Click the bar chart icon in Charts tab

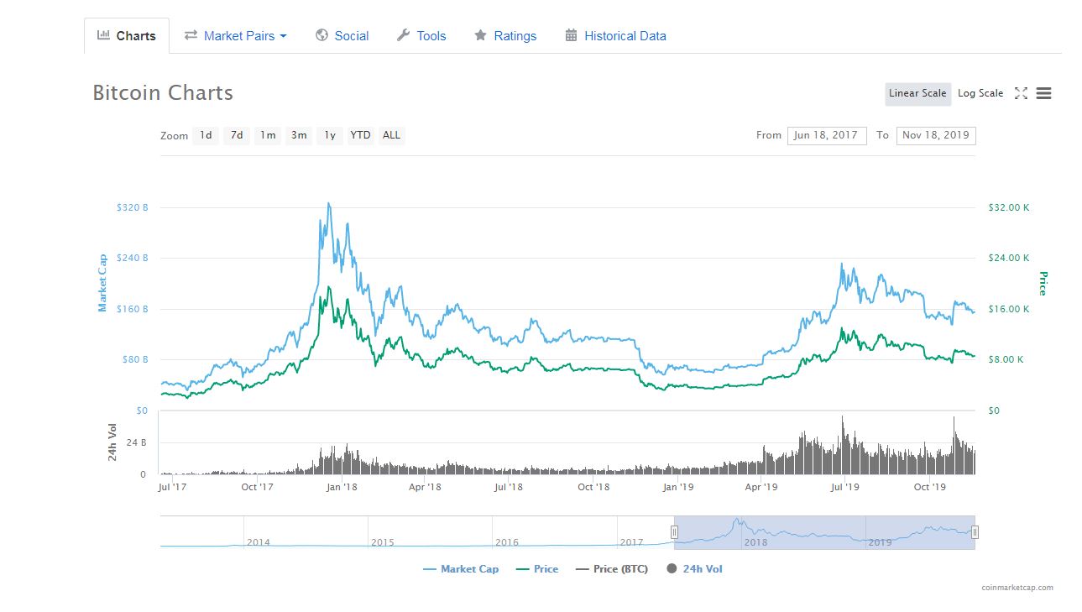point(103,35)
